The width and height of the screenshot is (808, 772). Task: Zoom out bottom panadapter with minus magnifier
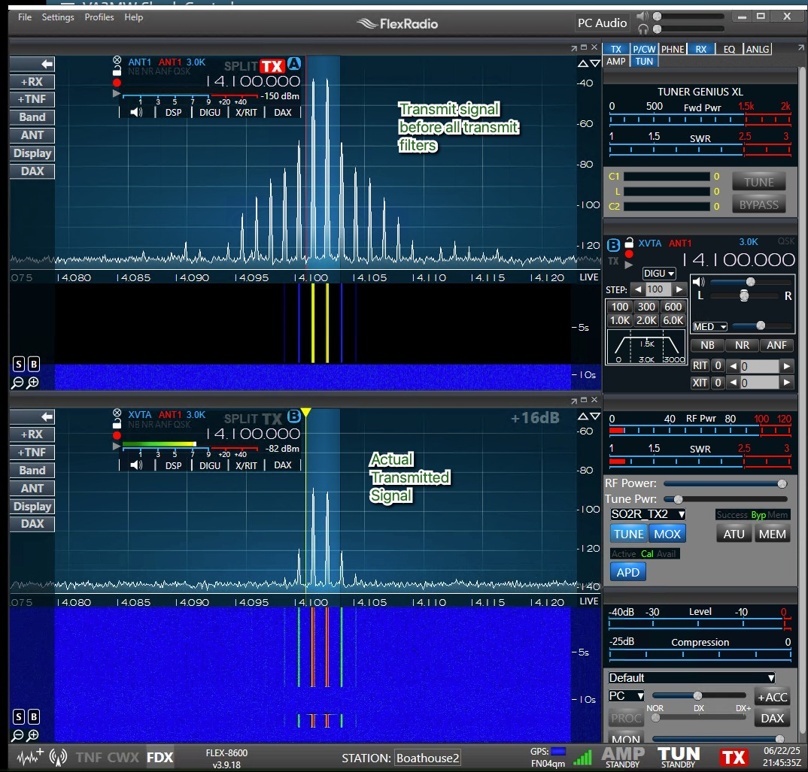(17, 735)
